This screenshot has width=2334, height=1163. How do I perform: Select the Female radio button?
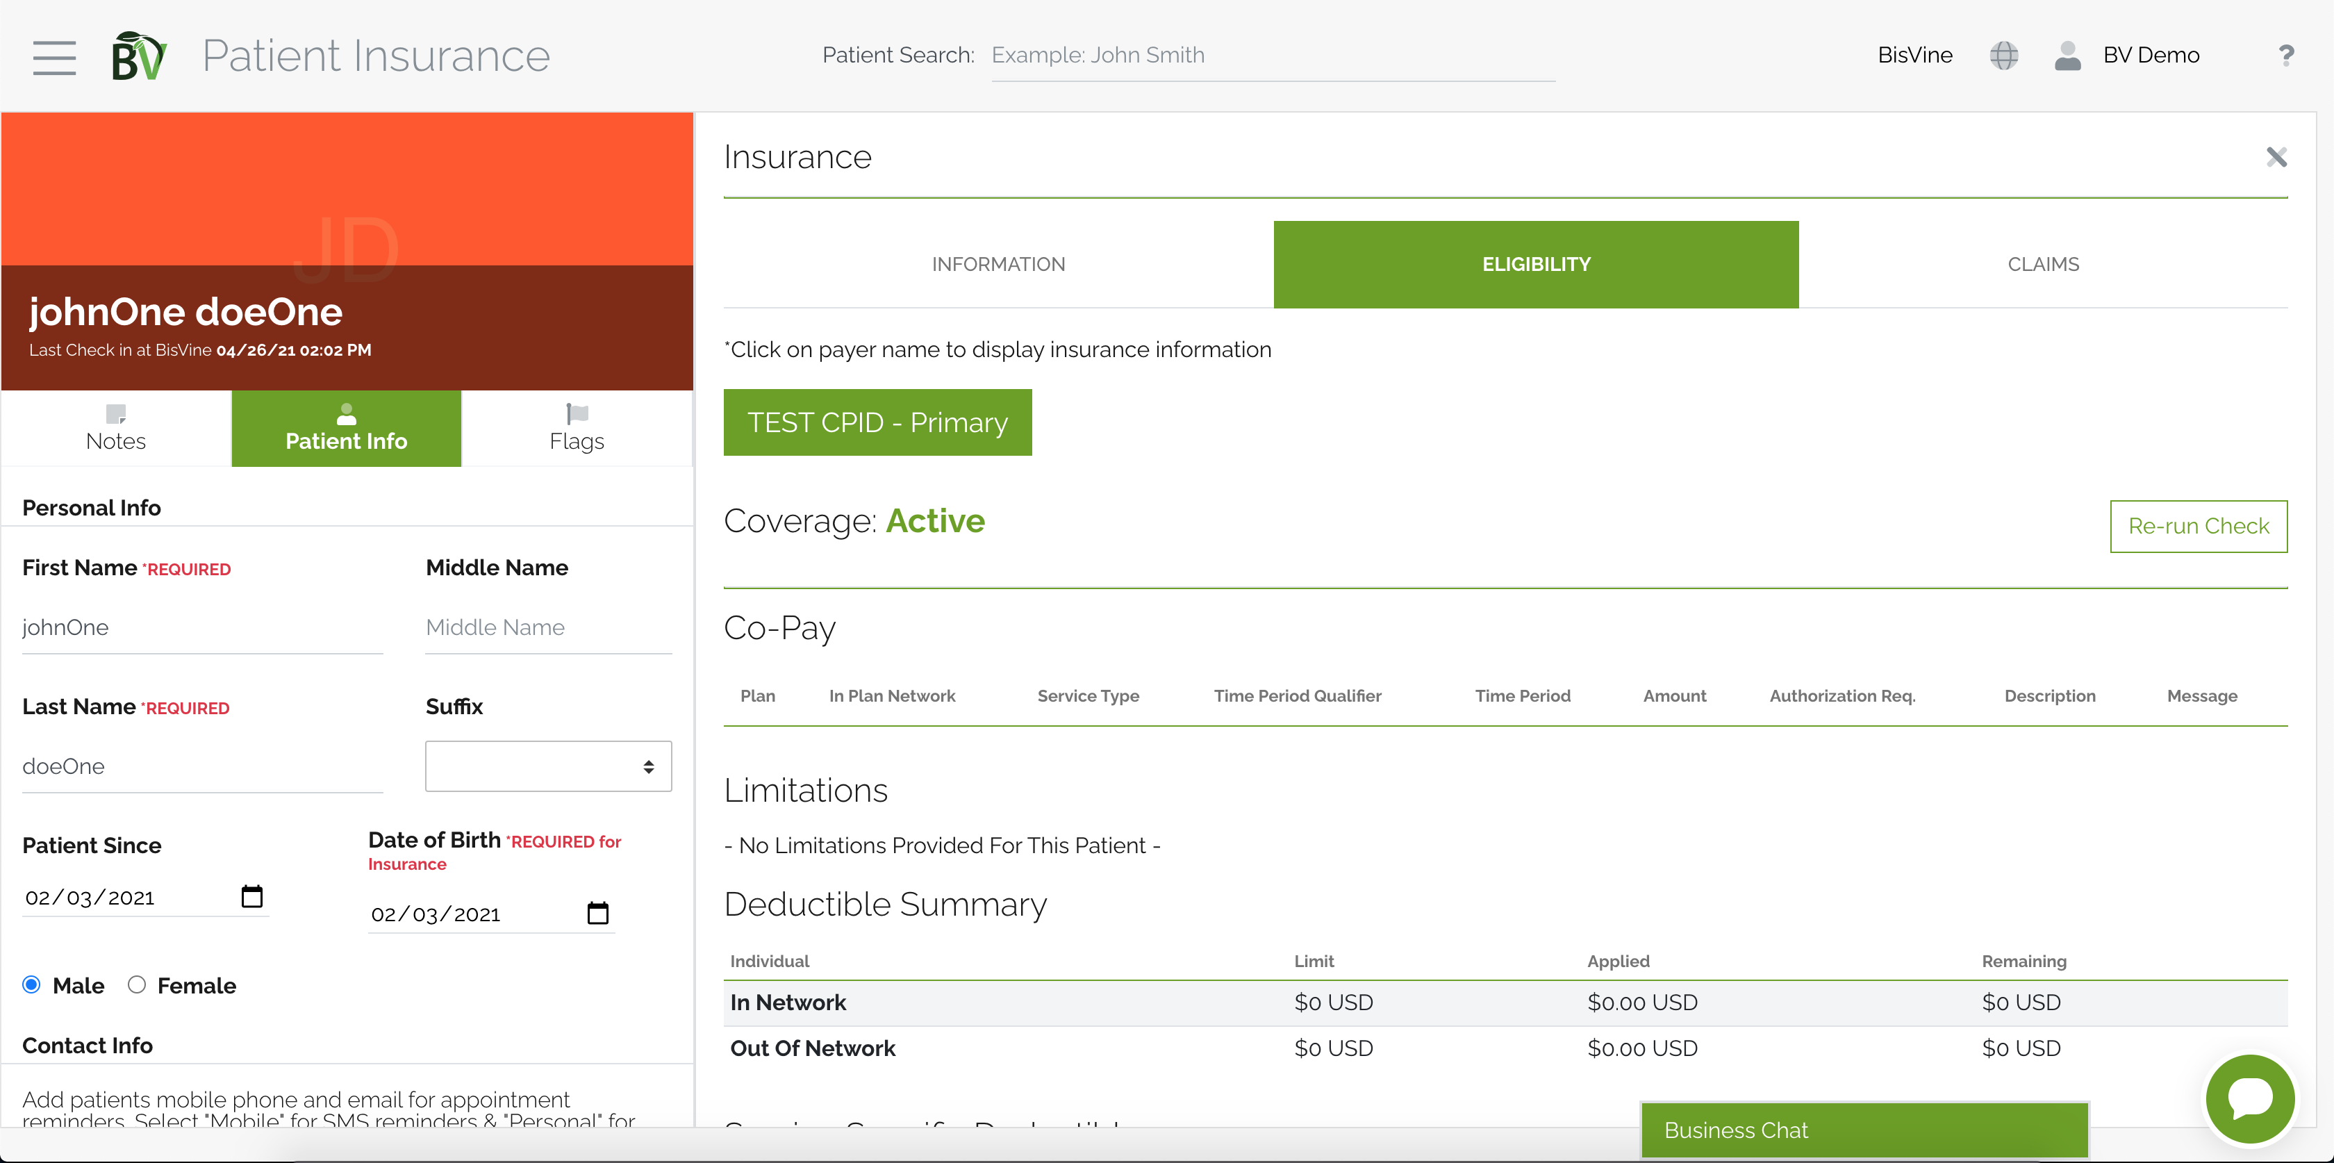tap(137, 984)
